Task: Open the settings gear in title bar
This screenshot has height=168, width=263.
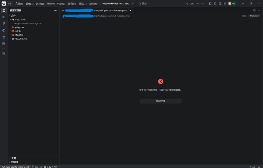Action: point(225,3)
